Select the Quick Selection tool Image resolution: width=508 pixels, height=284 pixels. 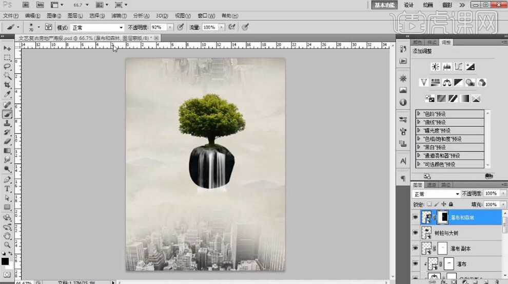(7, 76)
